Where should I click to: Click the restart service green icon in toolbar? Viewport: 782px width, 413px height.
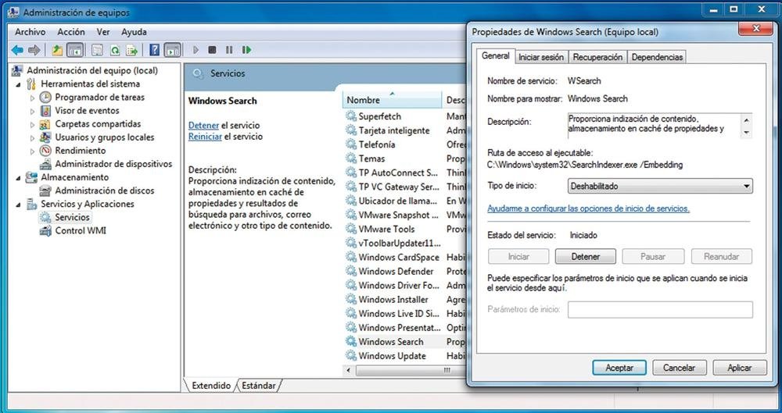tap(246, 50)
